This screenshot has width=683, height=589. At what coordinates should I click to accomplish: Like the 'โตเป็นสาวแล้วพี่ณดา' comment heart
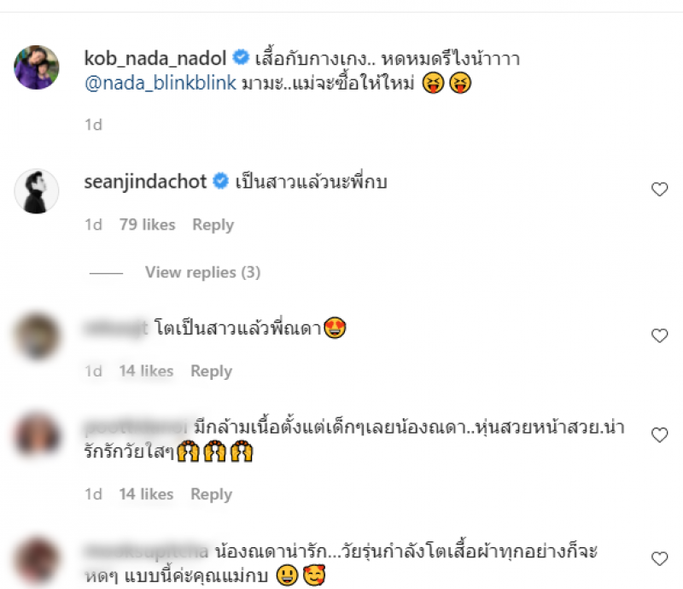point(659,335)
